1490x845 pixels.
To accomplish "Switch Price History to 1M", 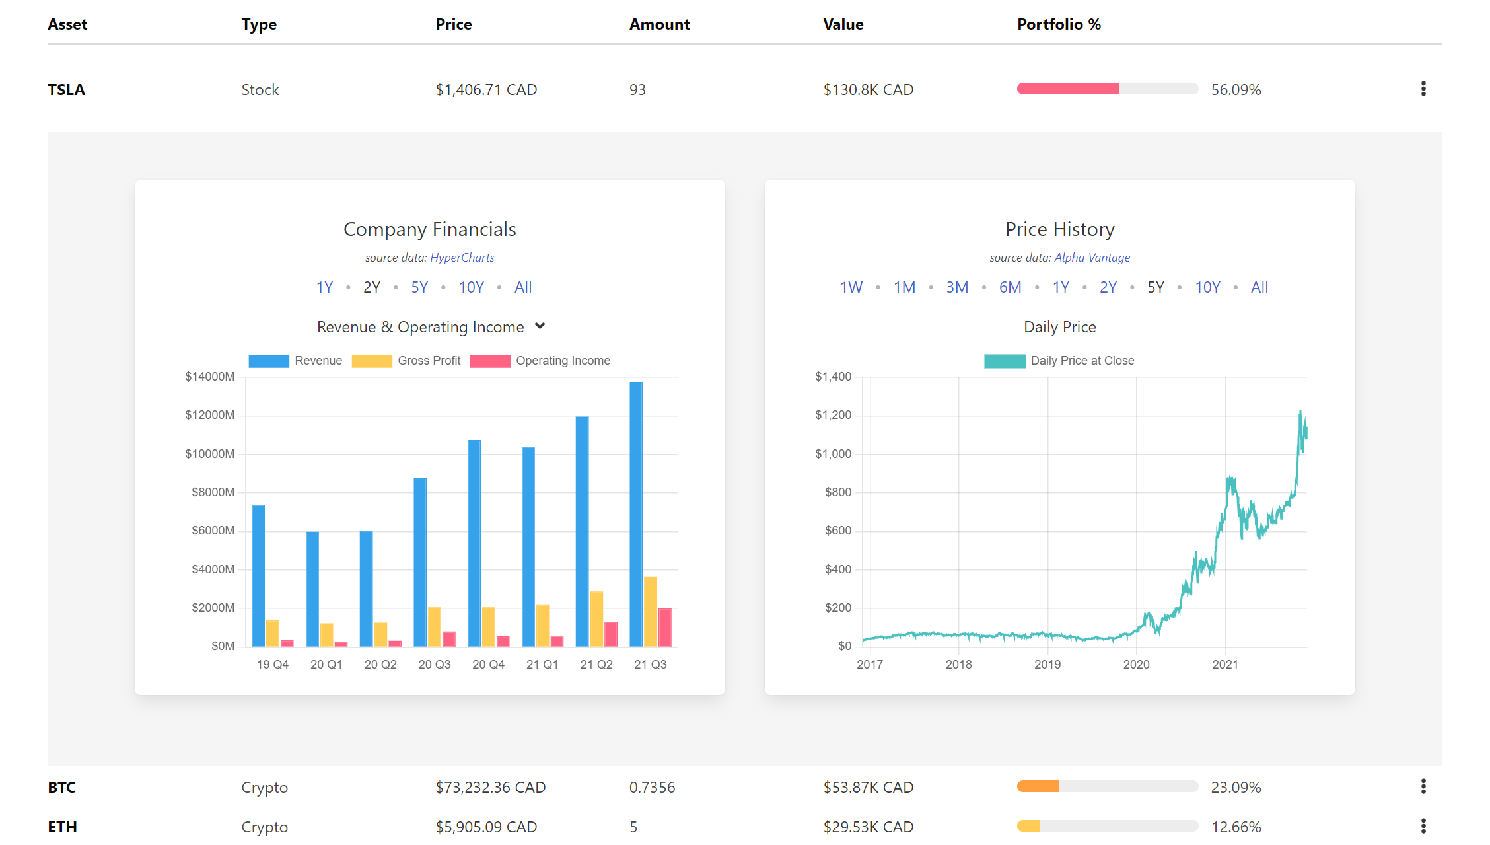I will tap(904, 287).
